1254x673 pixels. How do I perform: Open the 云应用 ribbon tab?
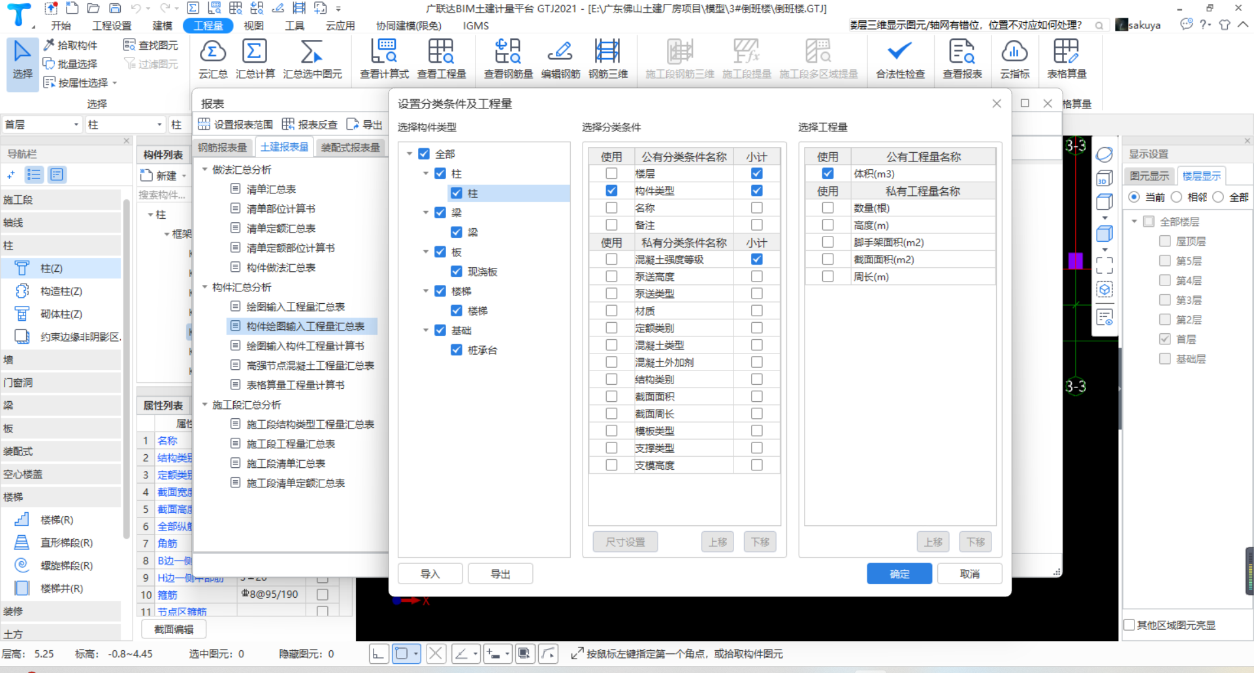point(340,25)
